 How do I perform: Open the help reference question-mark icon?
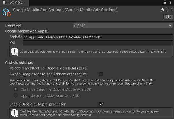pyautogui.click(x=162, y=10)
